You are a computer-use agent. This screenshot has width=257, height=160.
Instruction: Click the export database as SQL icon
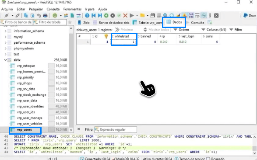pyautogui.click(x=72, y=16)
